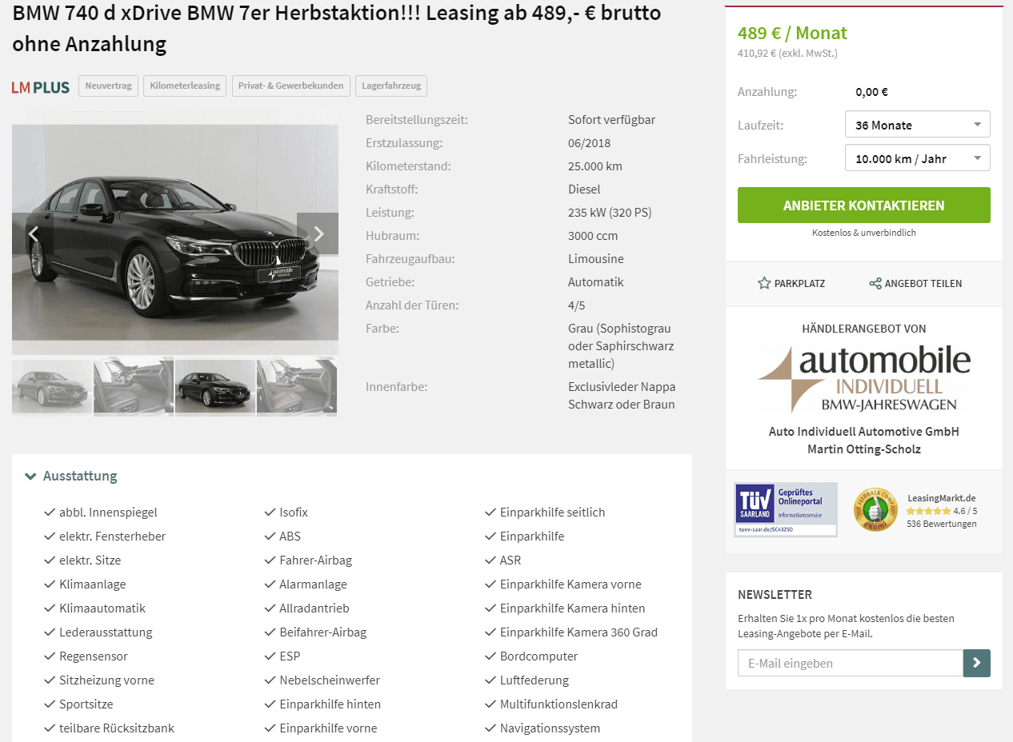Open LeasingMarkt.de 536 Bewertungen reviews

(x=942, y=511)
